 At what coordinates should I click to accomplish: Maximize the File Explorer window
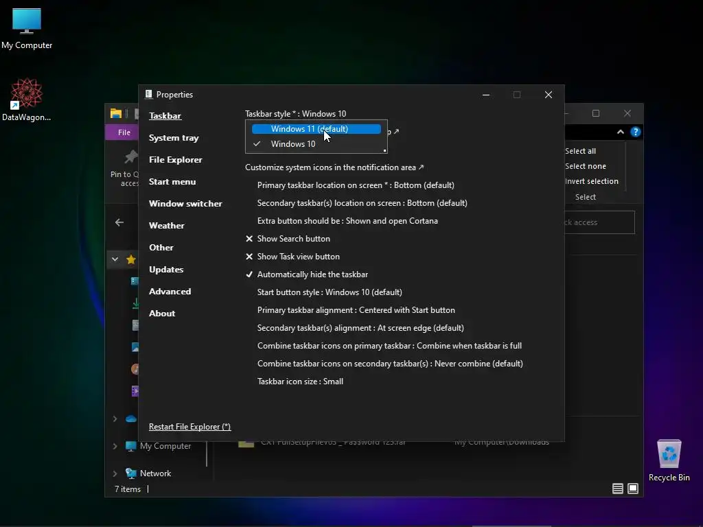tap(596, 113)
